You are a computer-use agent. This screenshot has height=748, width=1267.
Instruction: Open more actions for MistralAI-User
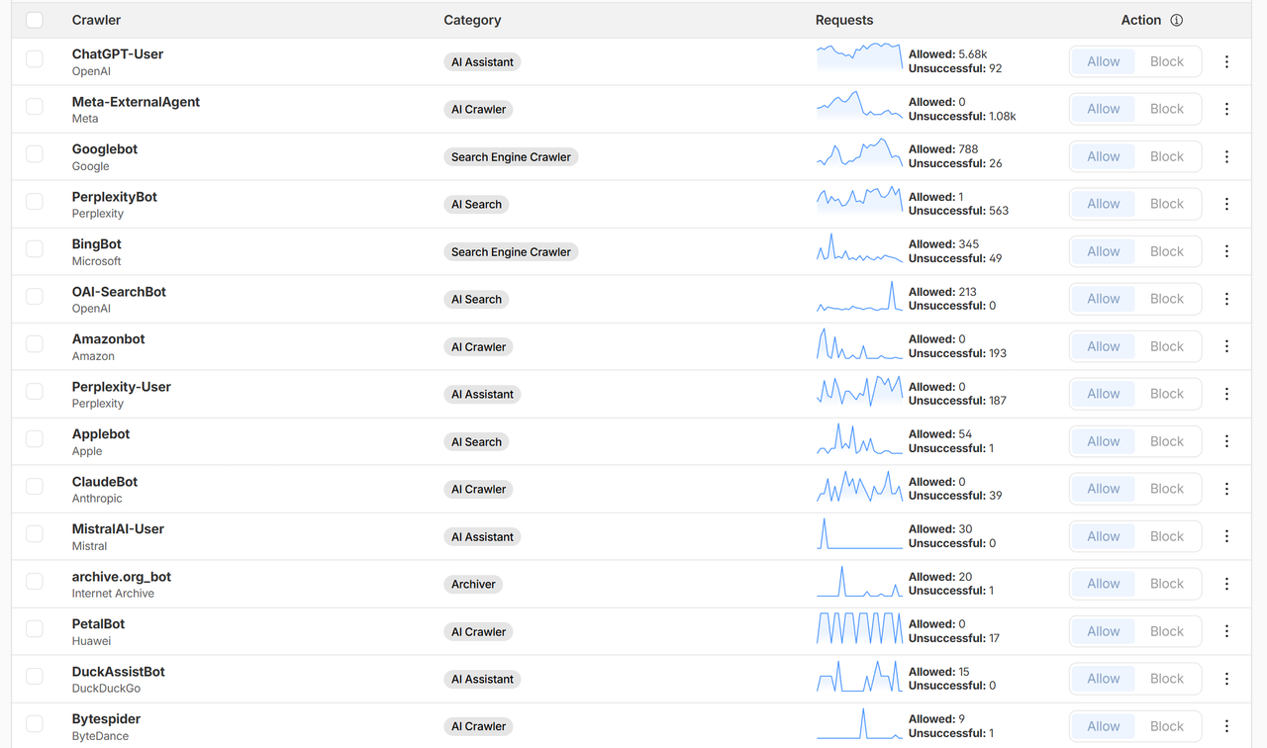pyautogui.click(x=1226, y=536)
